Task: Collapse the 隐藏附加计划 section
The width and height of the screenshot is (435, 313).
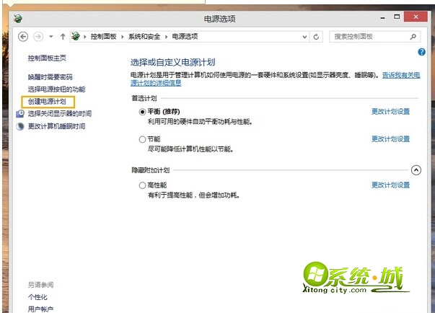Action: coord(416,170)
